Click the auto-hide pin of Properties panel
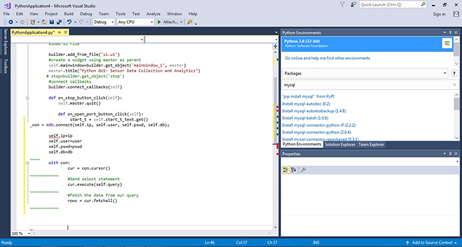Screen dimensions: 462x247 (450, 154)
